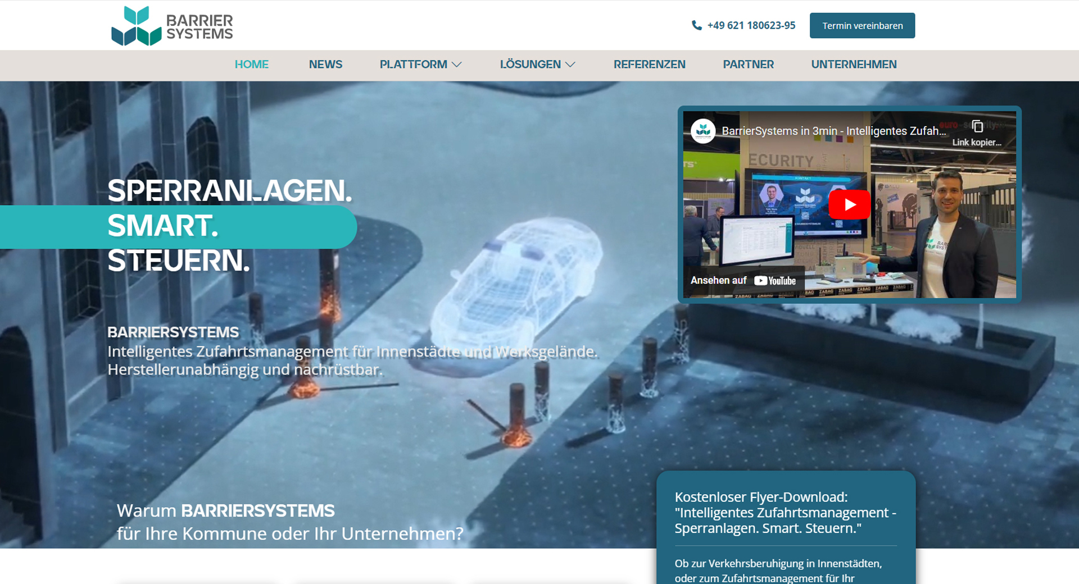Open the HOME menu item
Screen dimensions: 1079x584
tap(251, 65)
